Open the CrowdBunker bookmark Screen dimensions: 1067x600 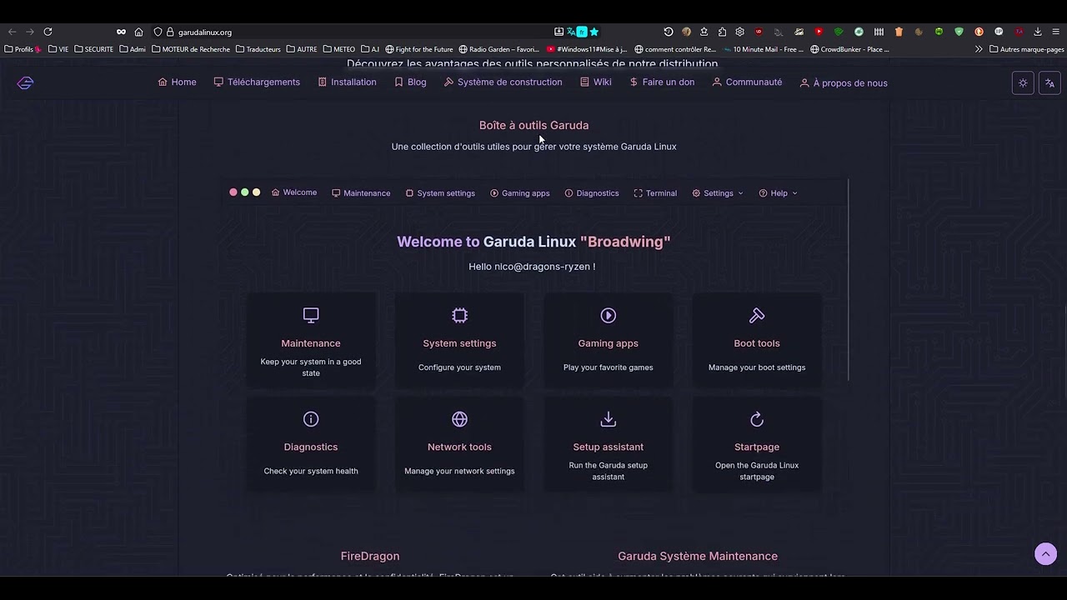coord(849,49)
